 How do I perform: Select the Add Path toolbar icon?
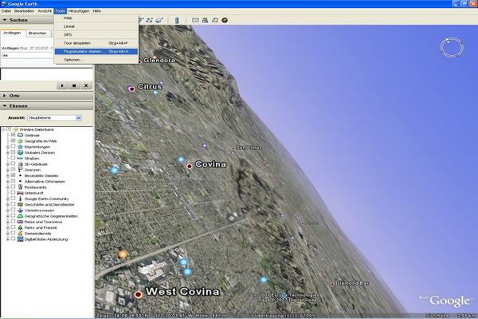[150, 20]
